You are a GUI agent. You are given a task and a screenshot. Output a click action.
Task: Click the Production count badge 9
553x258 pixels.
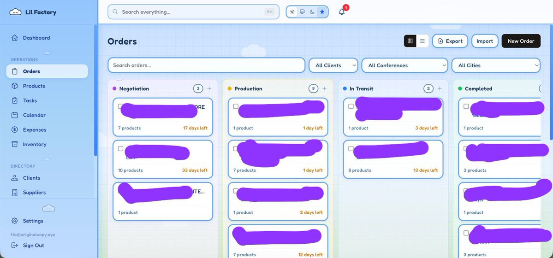(313, 88)
